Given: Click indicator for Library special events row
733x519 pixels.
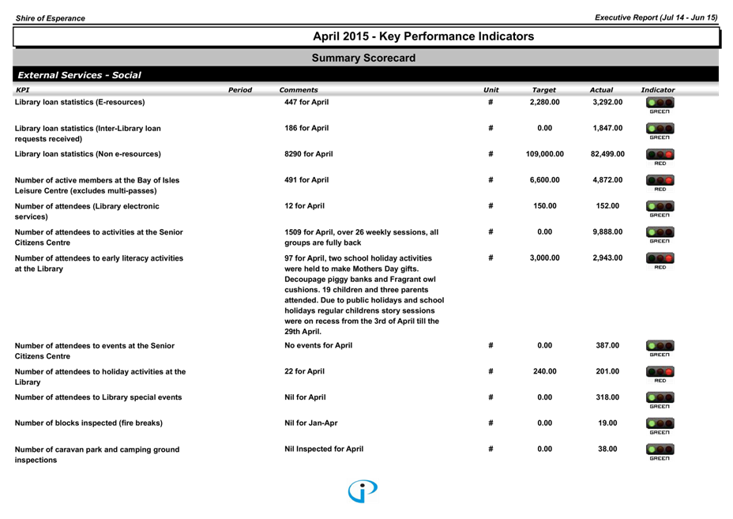Looking at the screenshot, I should (660, 397).
